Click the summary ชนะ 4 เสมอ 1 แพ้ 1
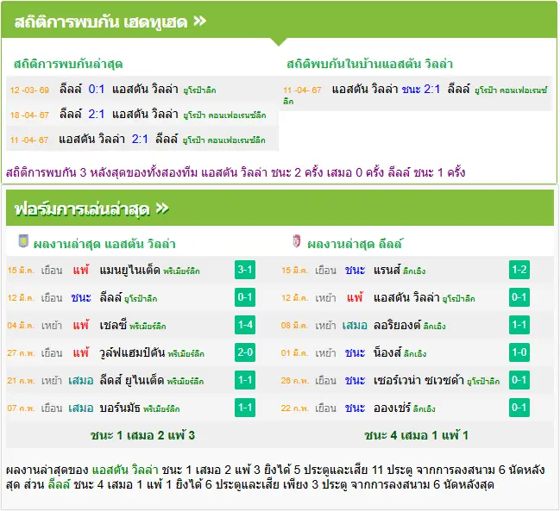Screen dimensions: 560x511 pyautogui.click(x=417, y=435)
